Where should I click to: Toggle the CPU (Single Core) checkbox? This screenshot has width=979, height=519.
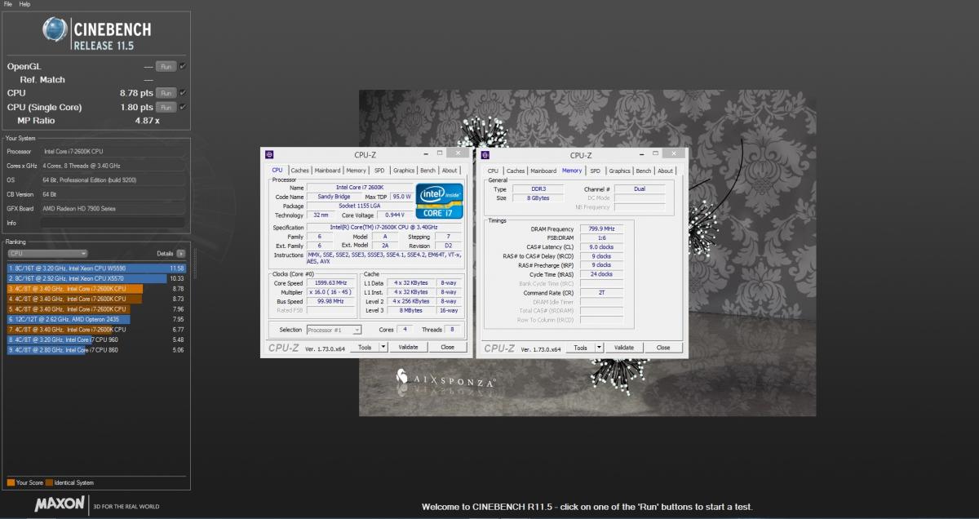click(x=183, y=107)
